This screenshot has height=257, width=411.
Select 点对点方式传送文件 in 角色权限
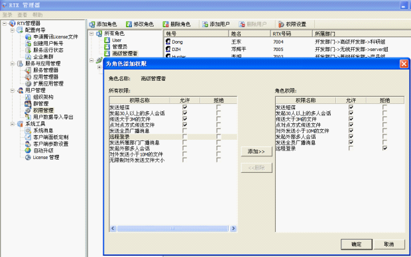click(298, 125)
